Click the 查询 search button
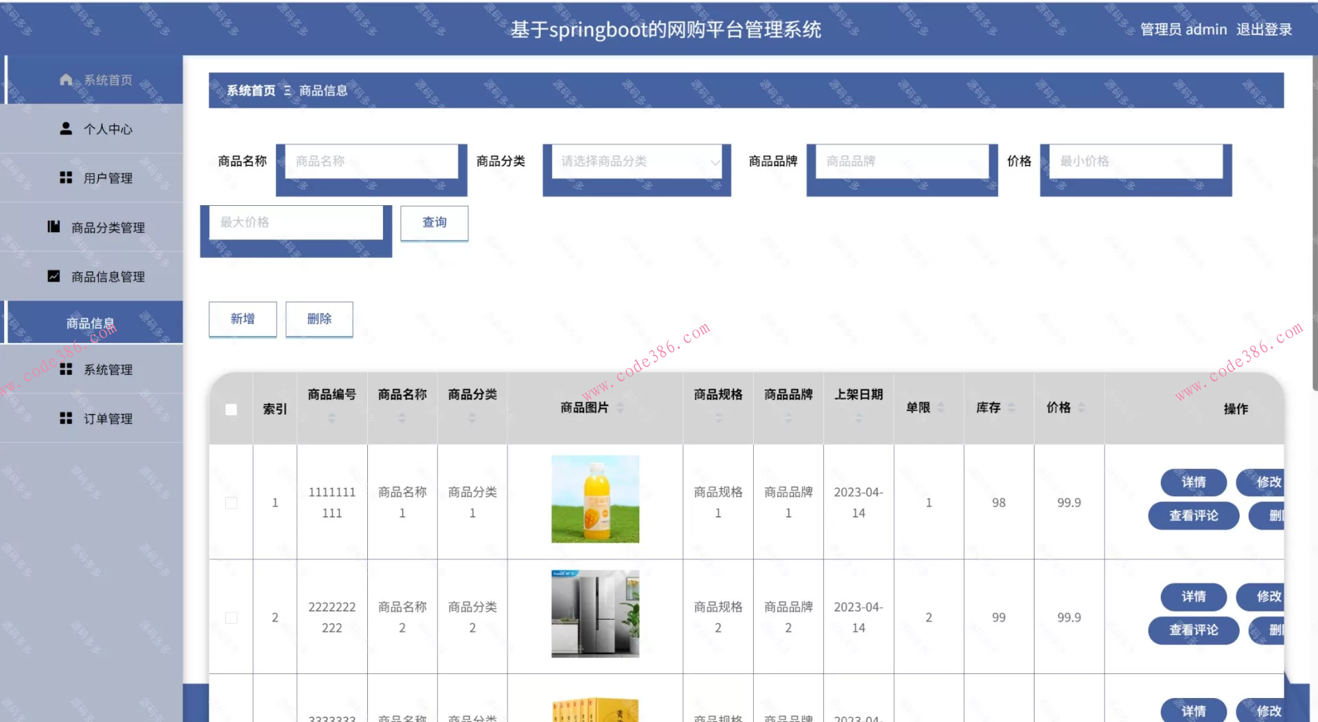This screenshot has height=722, width=1318. 435,223
